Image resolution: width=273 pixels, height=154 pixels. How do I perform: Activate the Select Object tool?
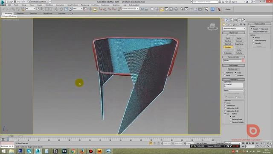tap(38, 9)
